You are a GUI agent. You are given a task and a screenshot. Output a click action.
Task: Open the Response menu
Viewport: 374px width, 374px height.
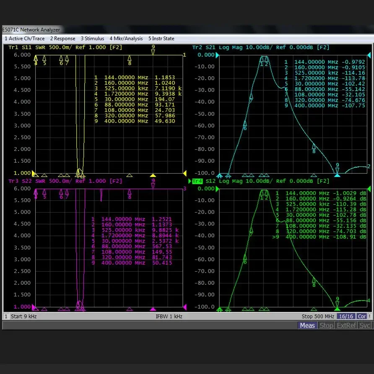(x=62, y=39)
